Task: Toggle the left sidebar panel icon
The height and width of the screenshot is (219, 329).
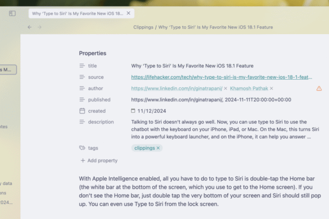Action: (12, 13)
